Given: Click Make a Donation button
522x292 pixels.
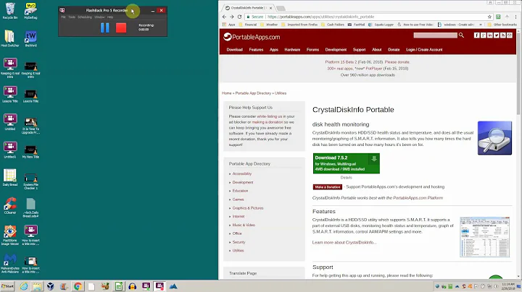Looking at the screenshot, I should tap(328, 187).
